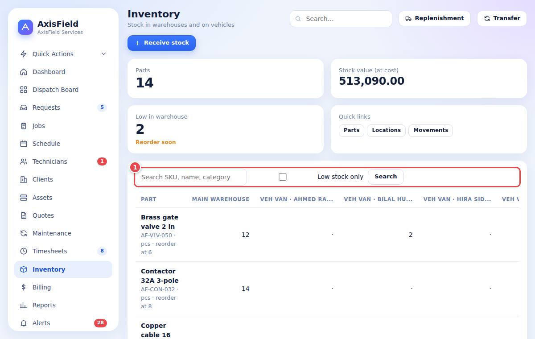Click the Quotes document icon
The height and width of the screenshot is (339, 535).
[24, 215]
